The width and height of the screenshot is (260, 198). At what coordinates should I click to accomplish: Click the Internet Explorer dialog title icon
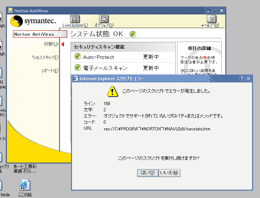coord(76,78)
